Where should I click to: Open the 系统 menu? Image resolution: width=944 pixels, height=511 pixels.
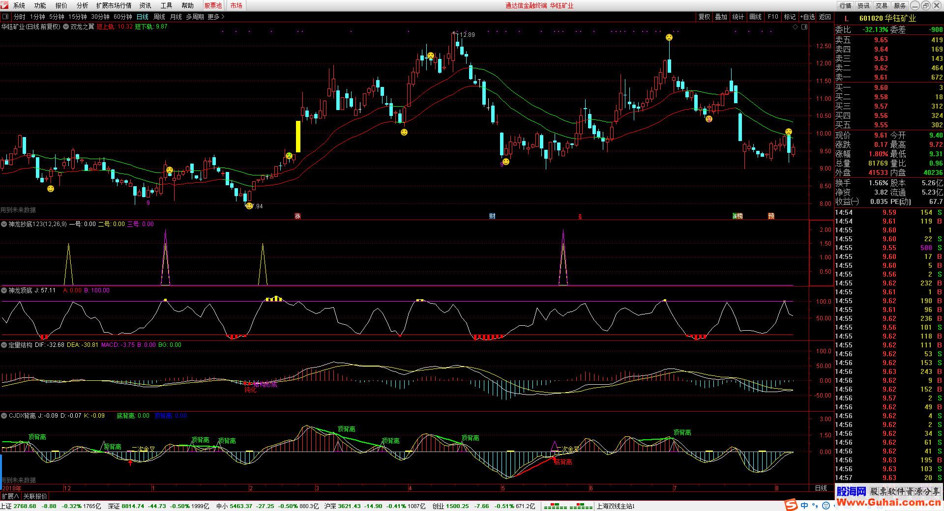click(19, 5)
